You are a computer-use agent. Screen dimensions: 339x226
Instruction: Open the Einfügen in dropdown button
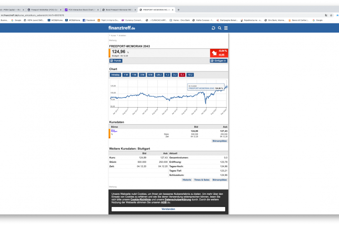218,61
